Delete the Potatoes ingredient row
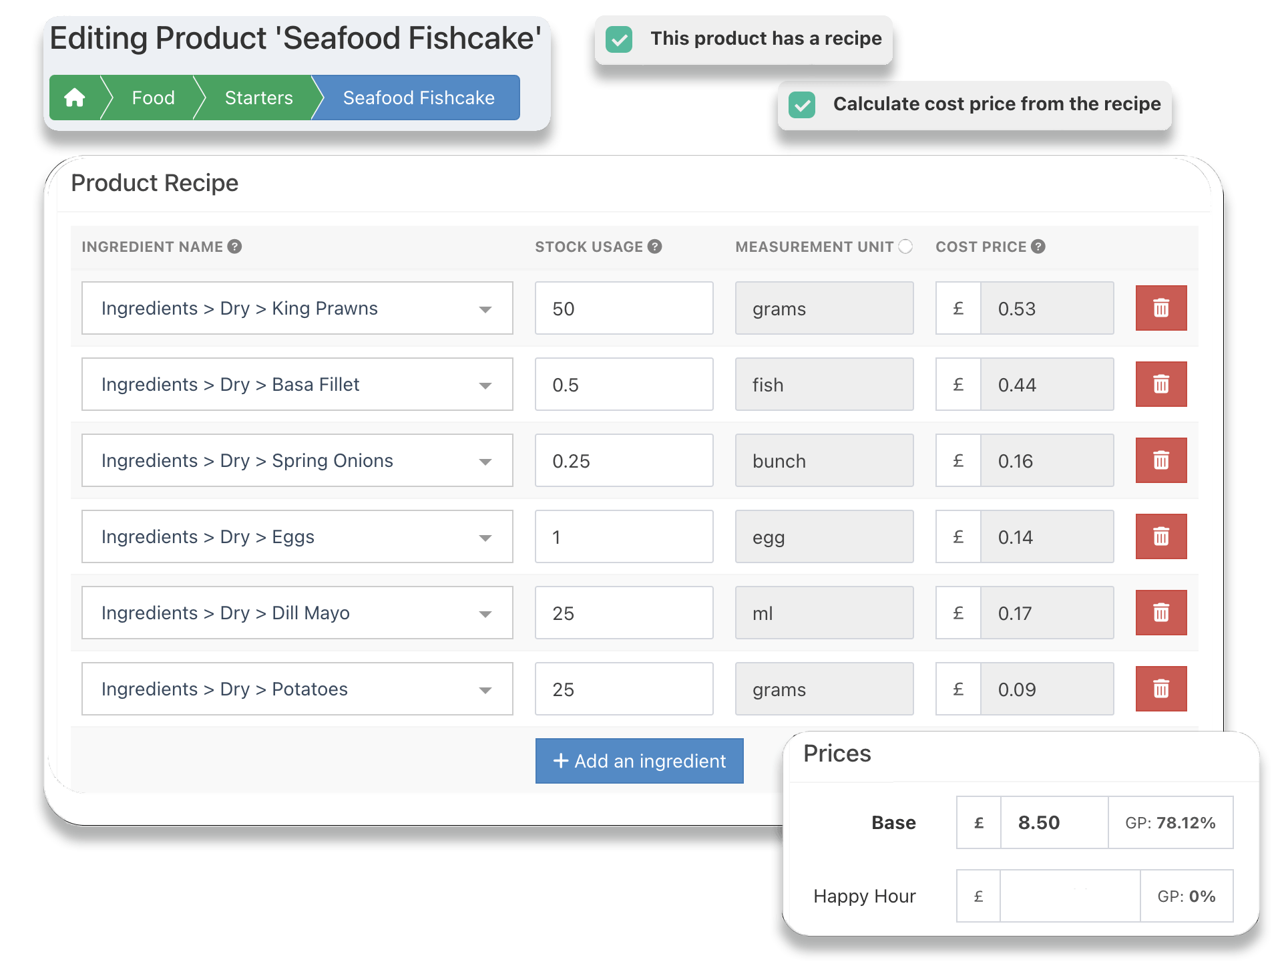Screen dimensions: 1282x962 pyautogui.click(x=1160, y=689)
